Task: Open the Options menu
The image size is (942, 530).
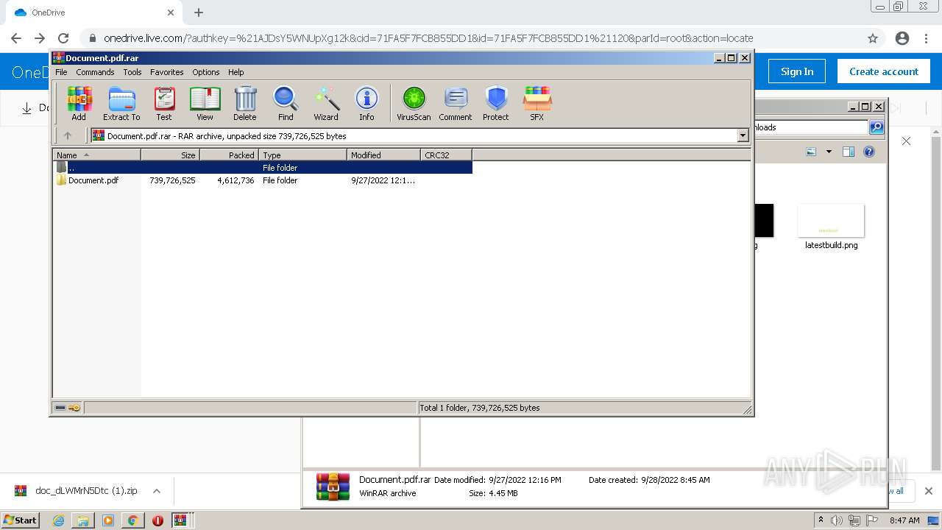Action: coord(206,72)
